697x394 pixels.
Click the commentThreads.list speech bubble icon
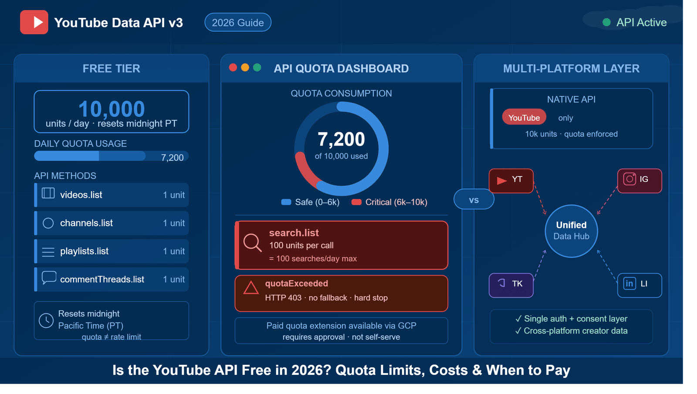coord(49,278)
